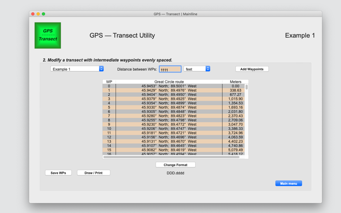Select waypoint row 11 at 45.9181° North
This screenshot has width=341, height=213.
[173, 133]
